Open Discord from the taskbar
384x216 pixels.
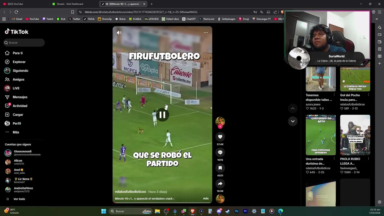219,211
